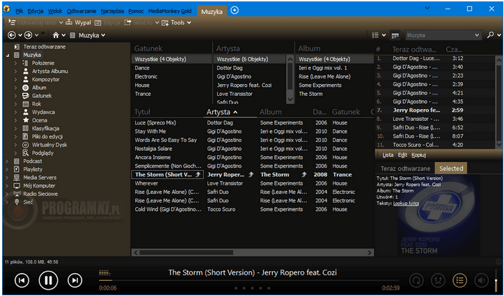Click the Gatunek tree node icon
This screenshot has height=296, width=504.
(x=26, y=96)
